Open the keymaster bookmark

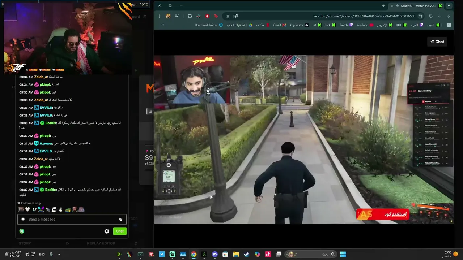(299, 25)
